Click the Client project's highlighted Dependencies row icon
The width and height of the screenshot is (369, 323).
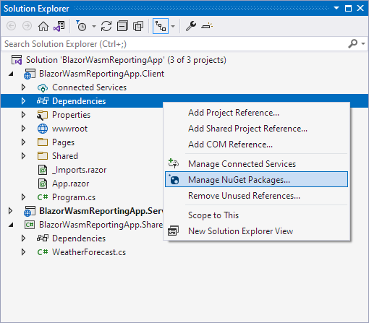pyautogui.click(x=43, y=101)
